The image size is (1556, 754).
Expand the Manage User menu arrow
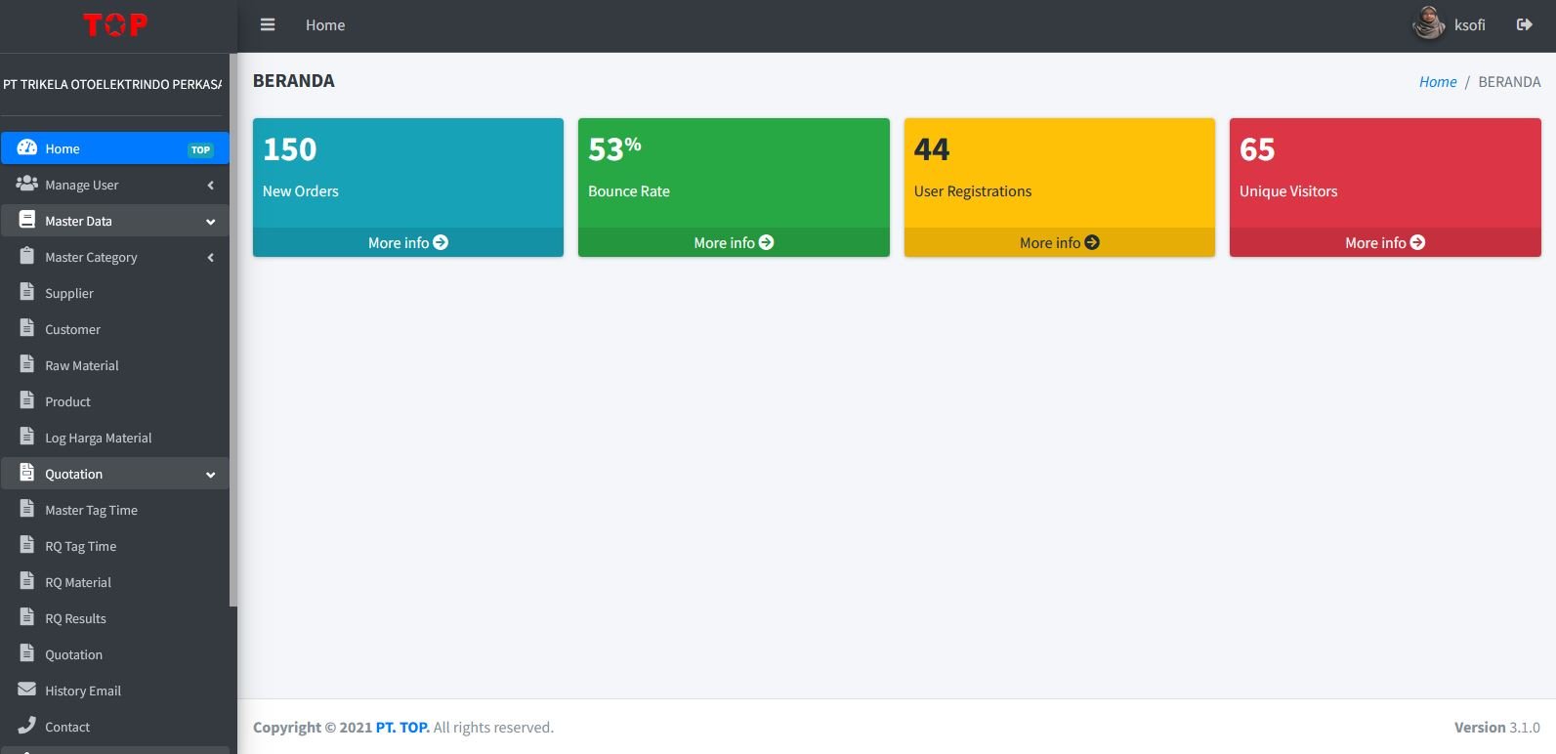pos(210,186)
